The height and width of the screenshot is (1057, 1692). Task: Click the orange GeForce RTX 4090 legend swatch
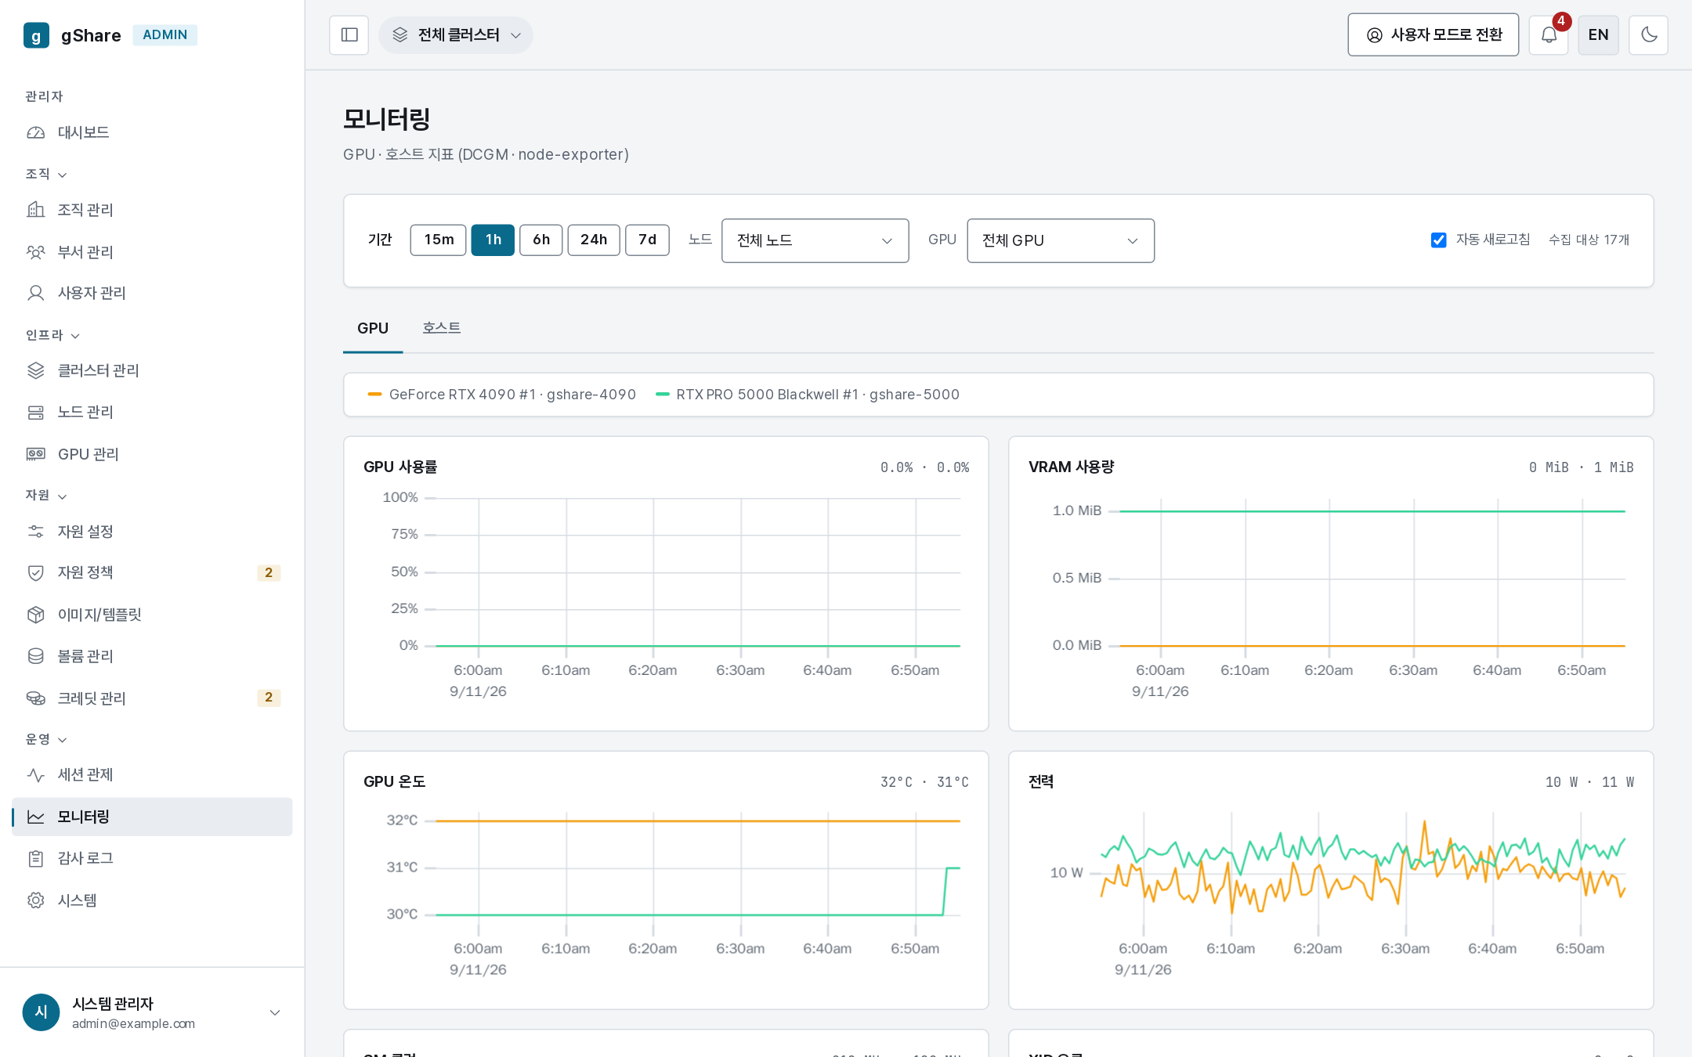click(x=374, y=395)
